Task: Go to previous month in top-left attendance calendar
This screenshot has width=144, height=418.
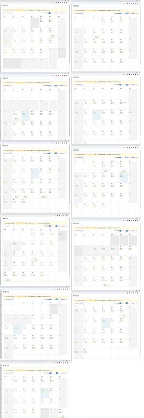Action: (x=3, y=13)
